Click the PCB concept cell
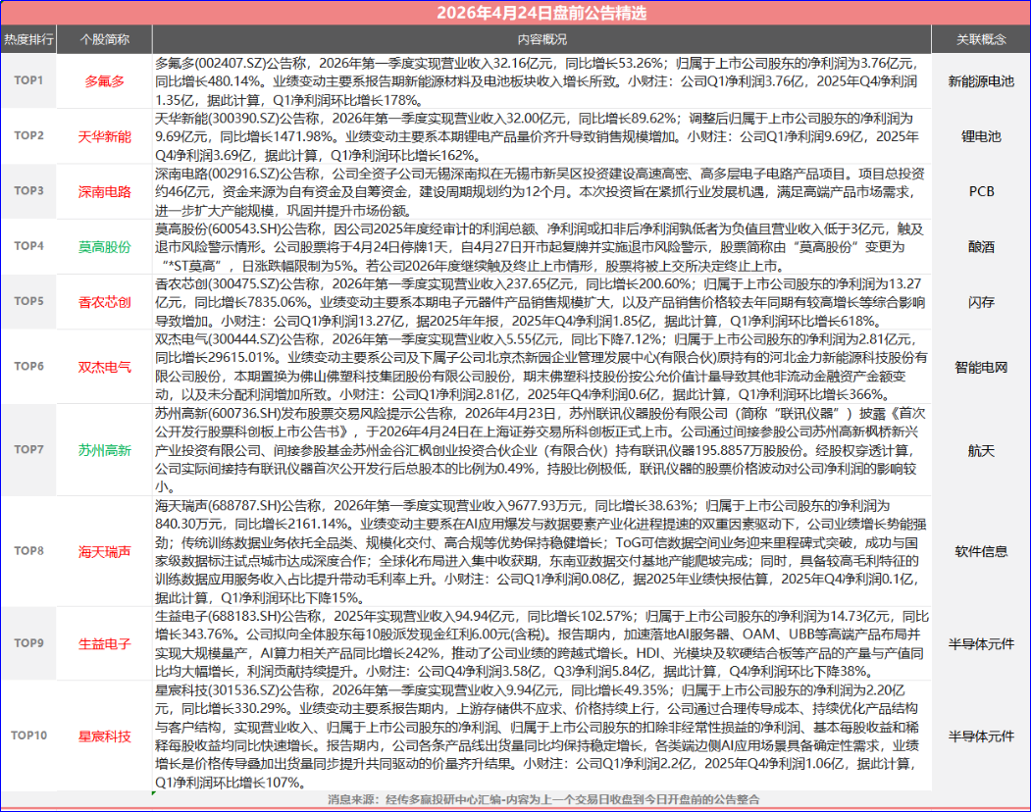Viewport: 1031px width, 812px height. click(x=981, y=191)
